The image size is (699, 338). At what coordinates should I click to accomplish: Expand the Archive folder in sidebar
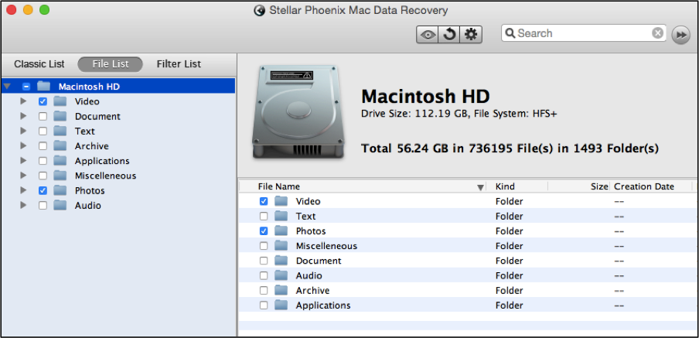[x=24, y=146]
